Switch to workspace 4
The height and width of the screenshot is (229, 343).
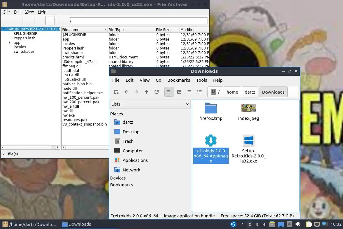[x=264, y=225]
